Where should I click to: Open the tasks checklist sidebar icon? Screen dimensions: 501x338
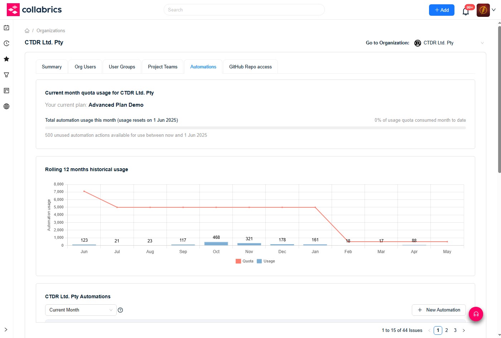coord(6,28)
